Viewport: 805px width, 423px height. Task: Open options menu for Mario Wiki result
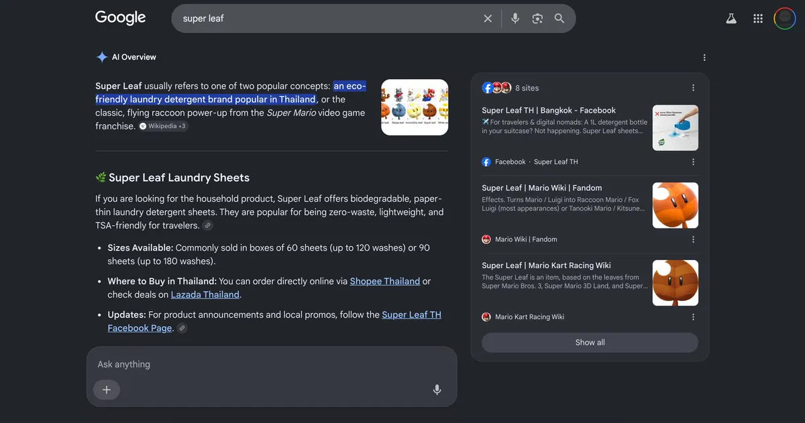[693, 239]
